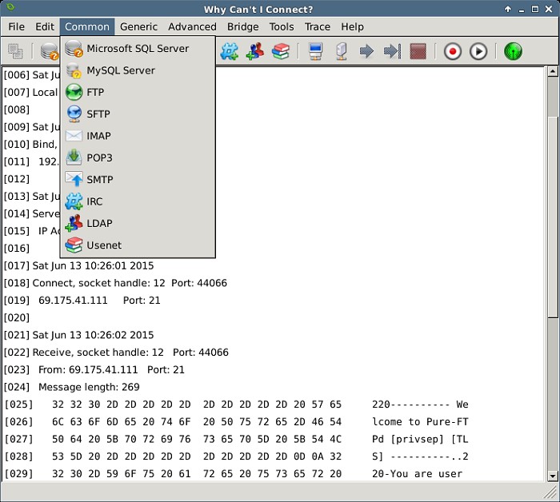
Task: Select SFTP from the dropdown menu
Action: tap(98, 114)
